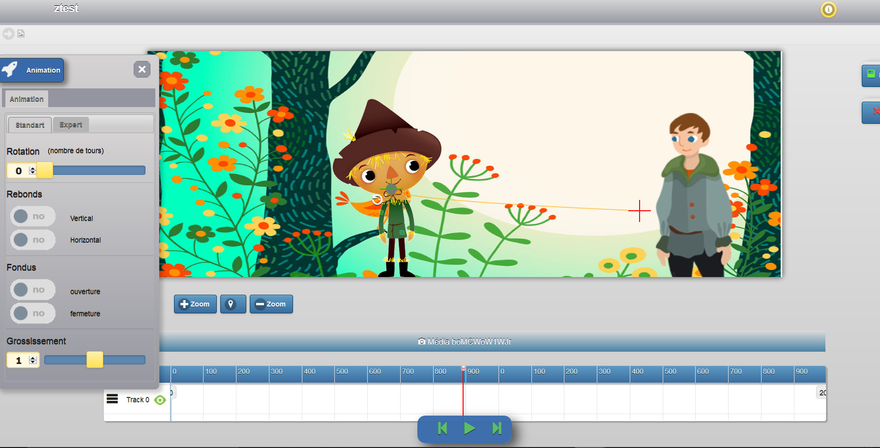Click the Track 0 label
The image size is (880, 448).
click(x=138, y=400)
